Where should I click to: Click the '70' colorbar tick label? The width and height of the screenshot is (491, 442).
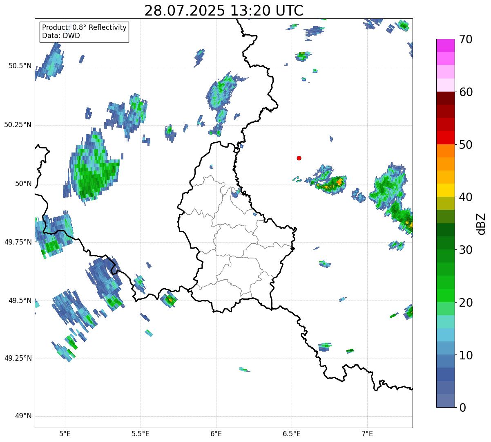click(466, 39)
